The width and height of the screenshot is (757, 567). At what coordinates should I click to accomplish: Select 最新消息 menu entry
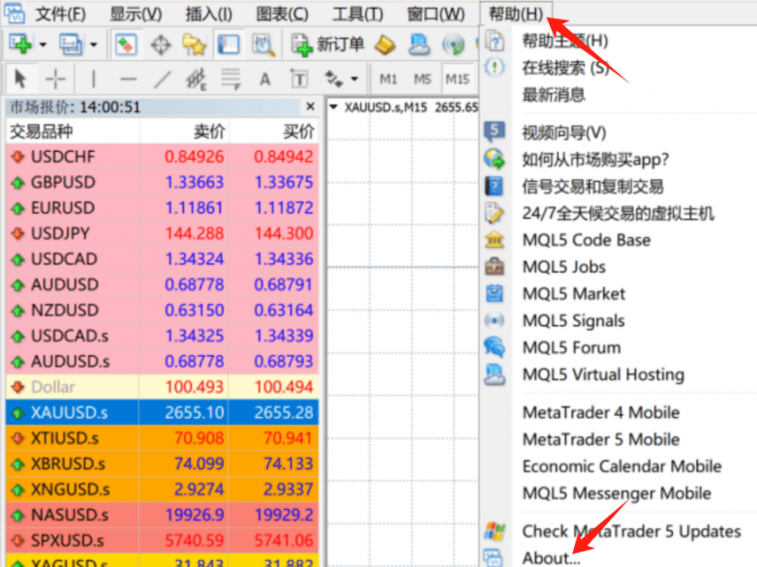coord(554,95)
